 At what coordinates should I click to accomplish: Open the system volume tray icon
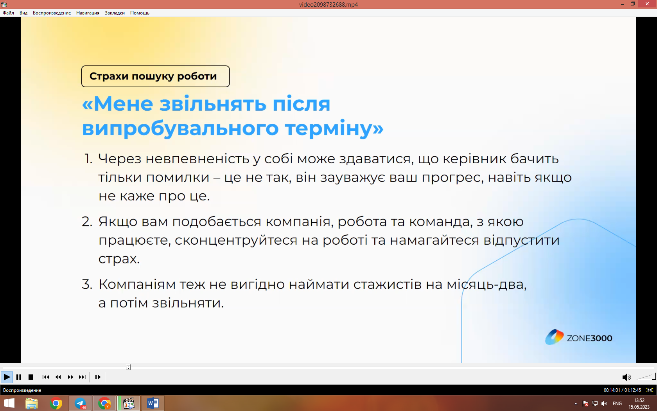[604, 404]
